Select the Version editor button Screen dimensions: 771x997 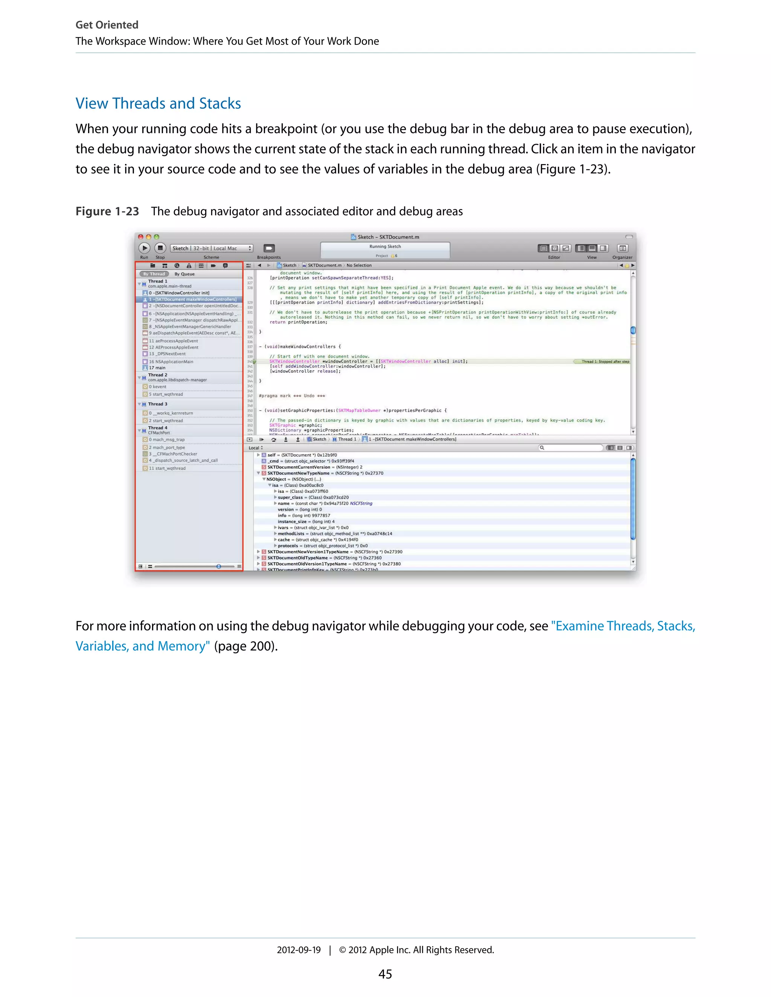tap(566, 248)
